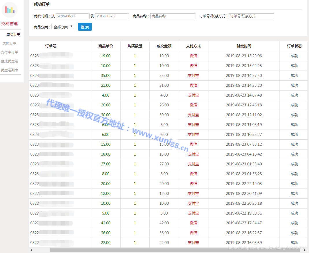Screen dimensions: 309x253
Task: Click transaction amount 22.00
Action: point(164,243)
